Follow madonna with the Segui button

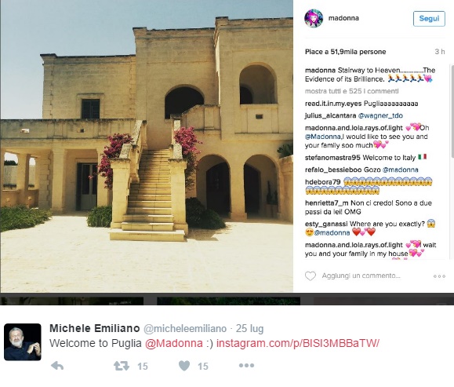tap(429, 19)
